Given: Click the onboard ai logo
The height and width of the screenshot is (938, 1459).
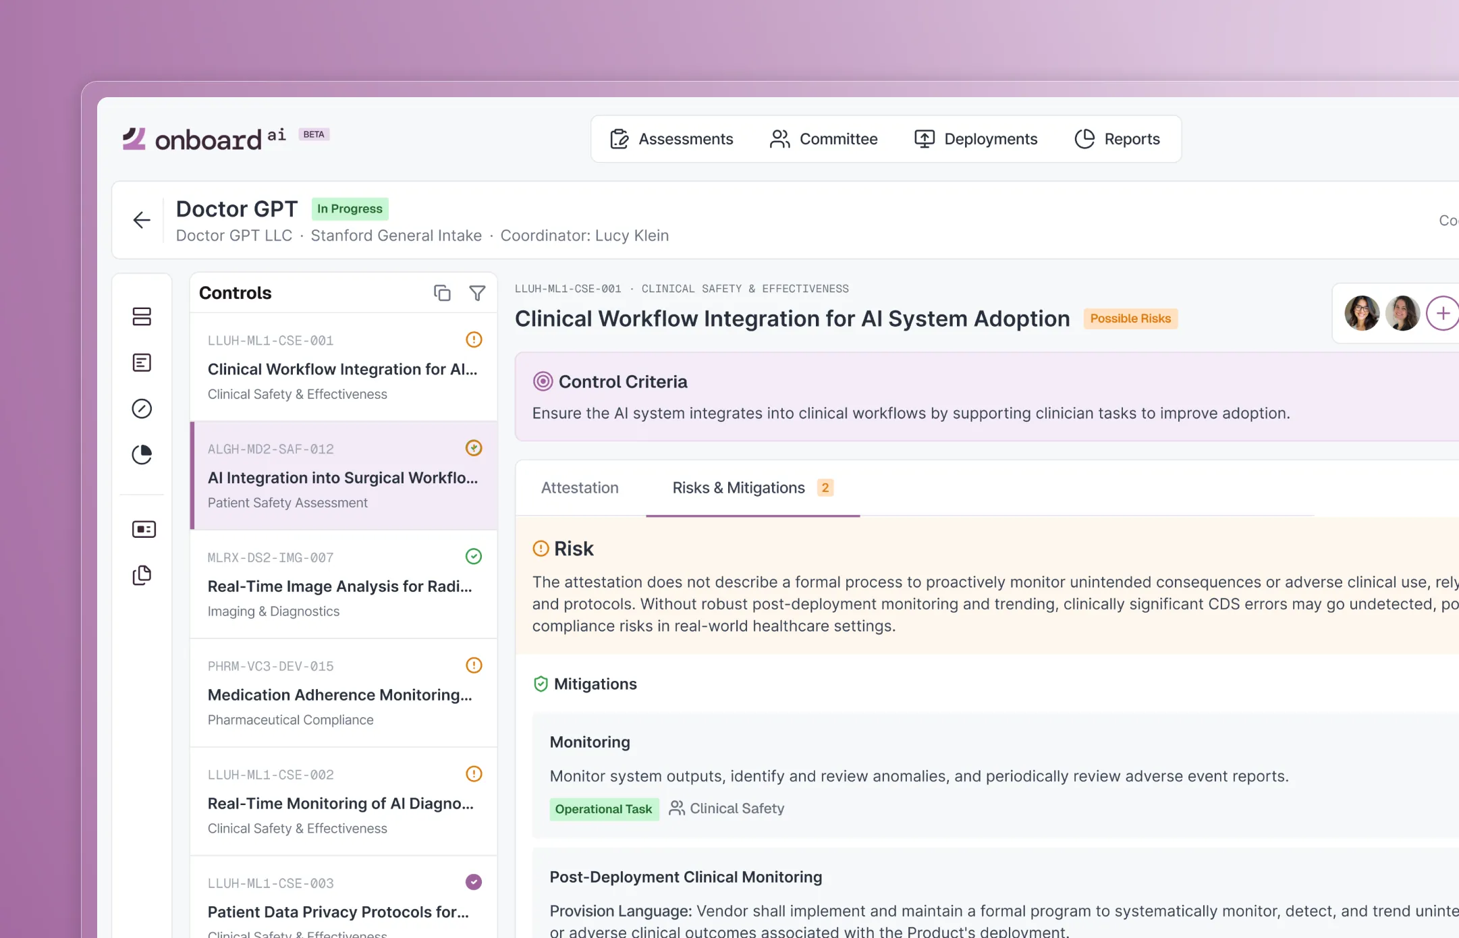Looking at the screenshot, I should pos(204,138).
